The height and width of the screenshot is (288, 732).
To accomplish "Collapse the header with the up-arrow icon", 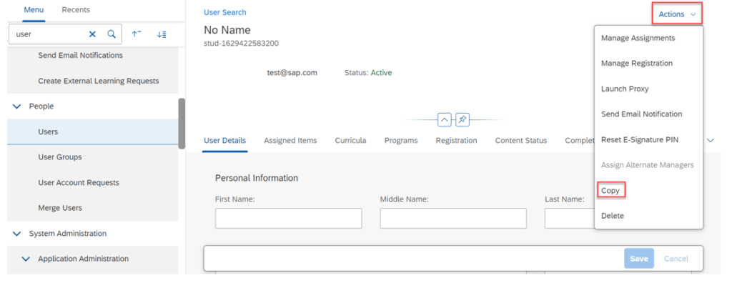I will pyautogui.click(x=444, y=119).
